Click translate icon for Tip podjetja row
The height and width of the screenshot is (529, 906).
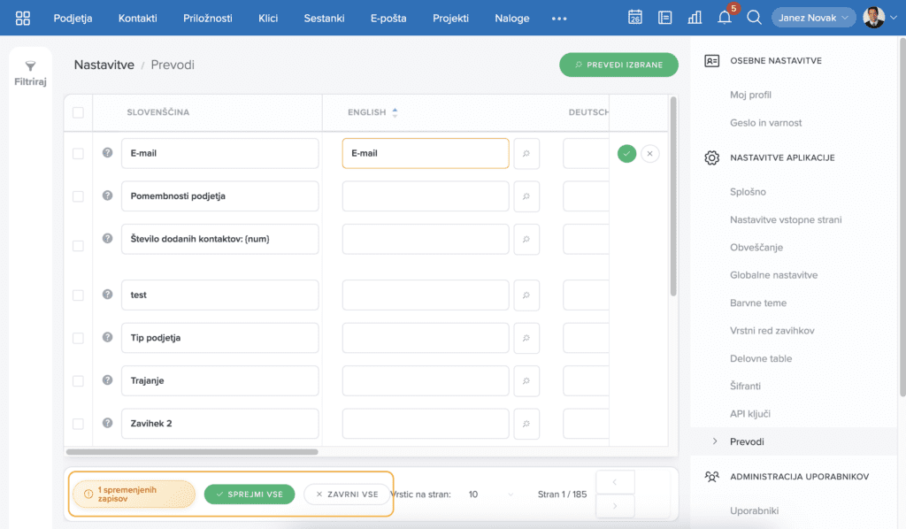tap(526, 338)
